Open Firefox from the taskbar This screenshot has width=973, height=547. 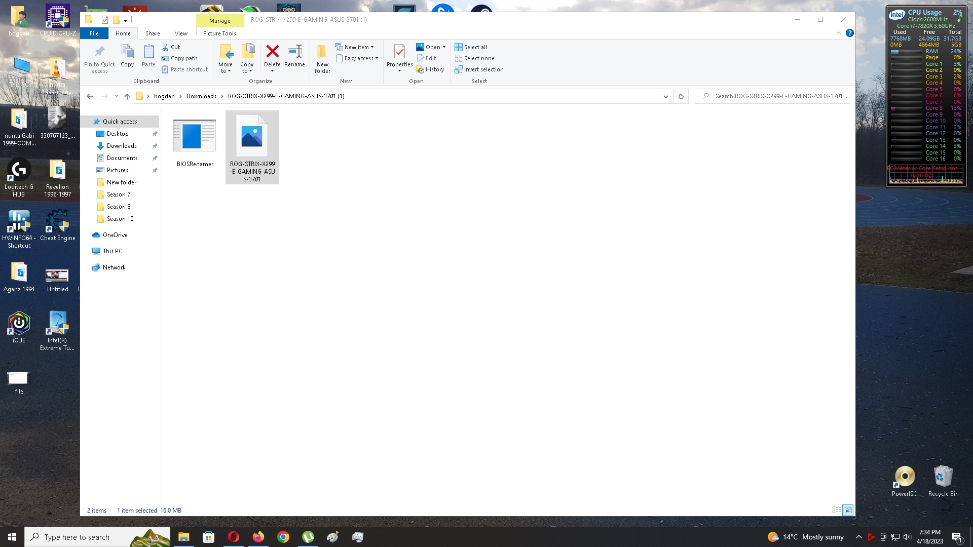tap(258, 537)
